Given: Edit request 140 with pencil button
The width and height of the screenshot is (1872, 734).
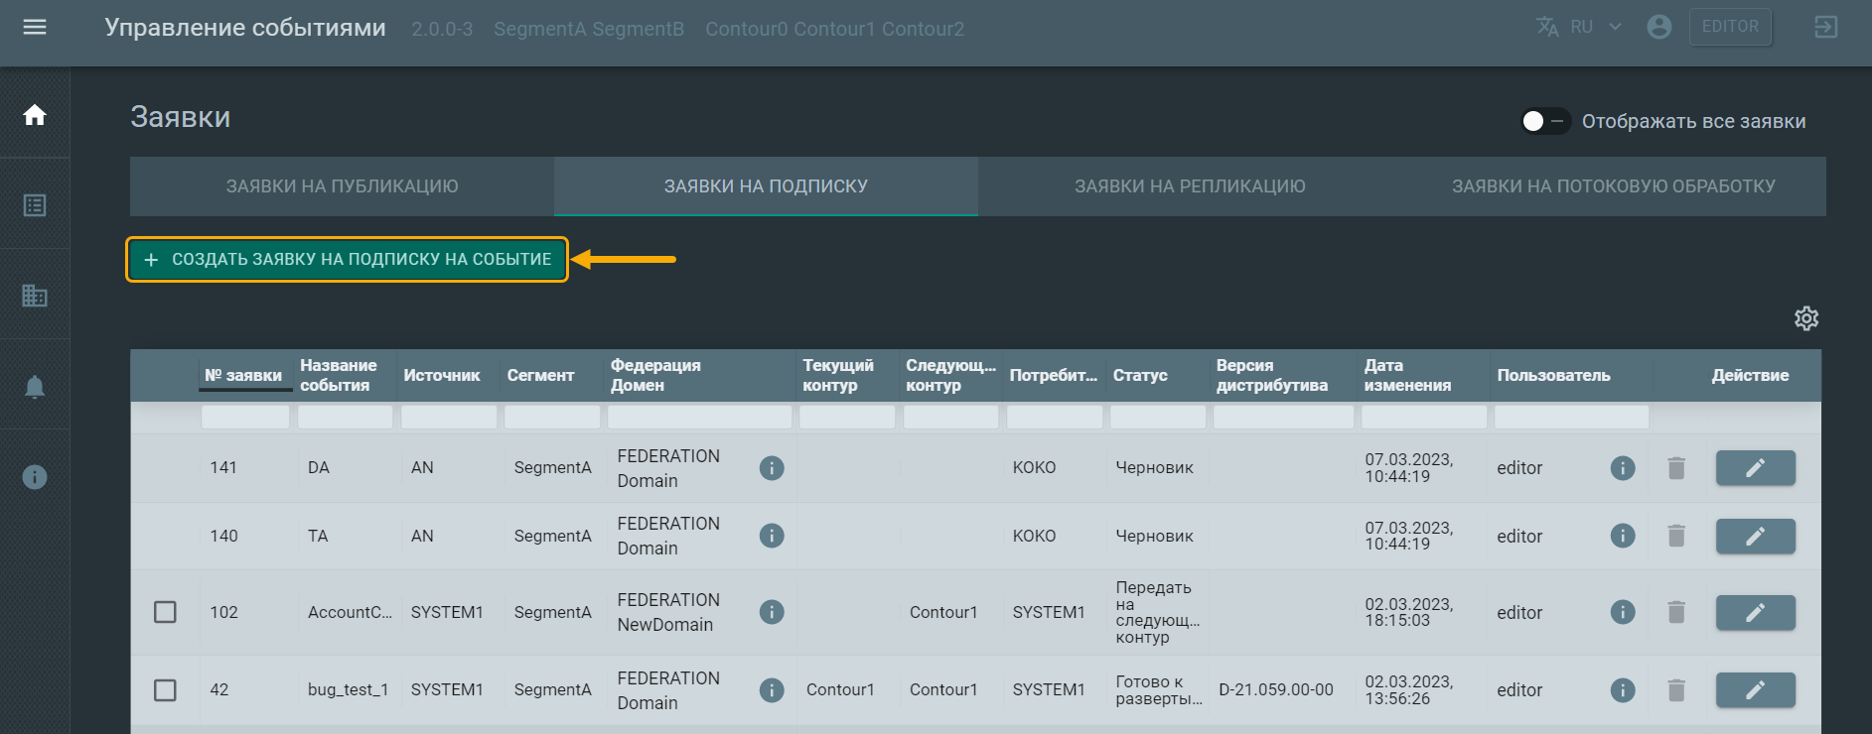Looking at the screenshot, I should [x=1755, y=537].
